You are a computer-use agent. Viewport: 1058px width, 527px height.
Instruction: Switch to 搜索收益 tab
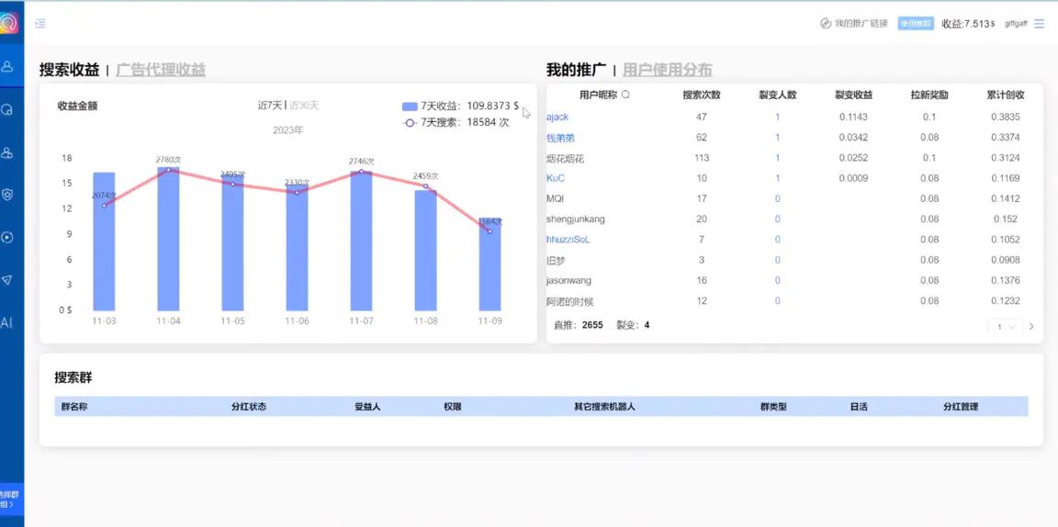[70, 70]
